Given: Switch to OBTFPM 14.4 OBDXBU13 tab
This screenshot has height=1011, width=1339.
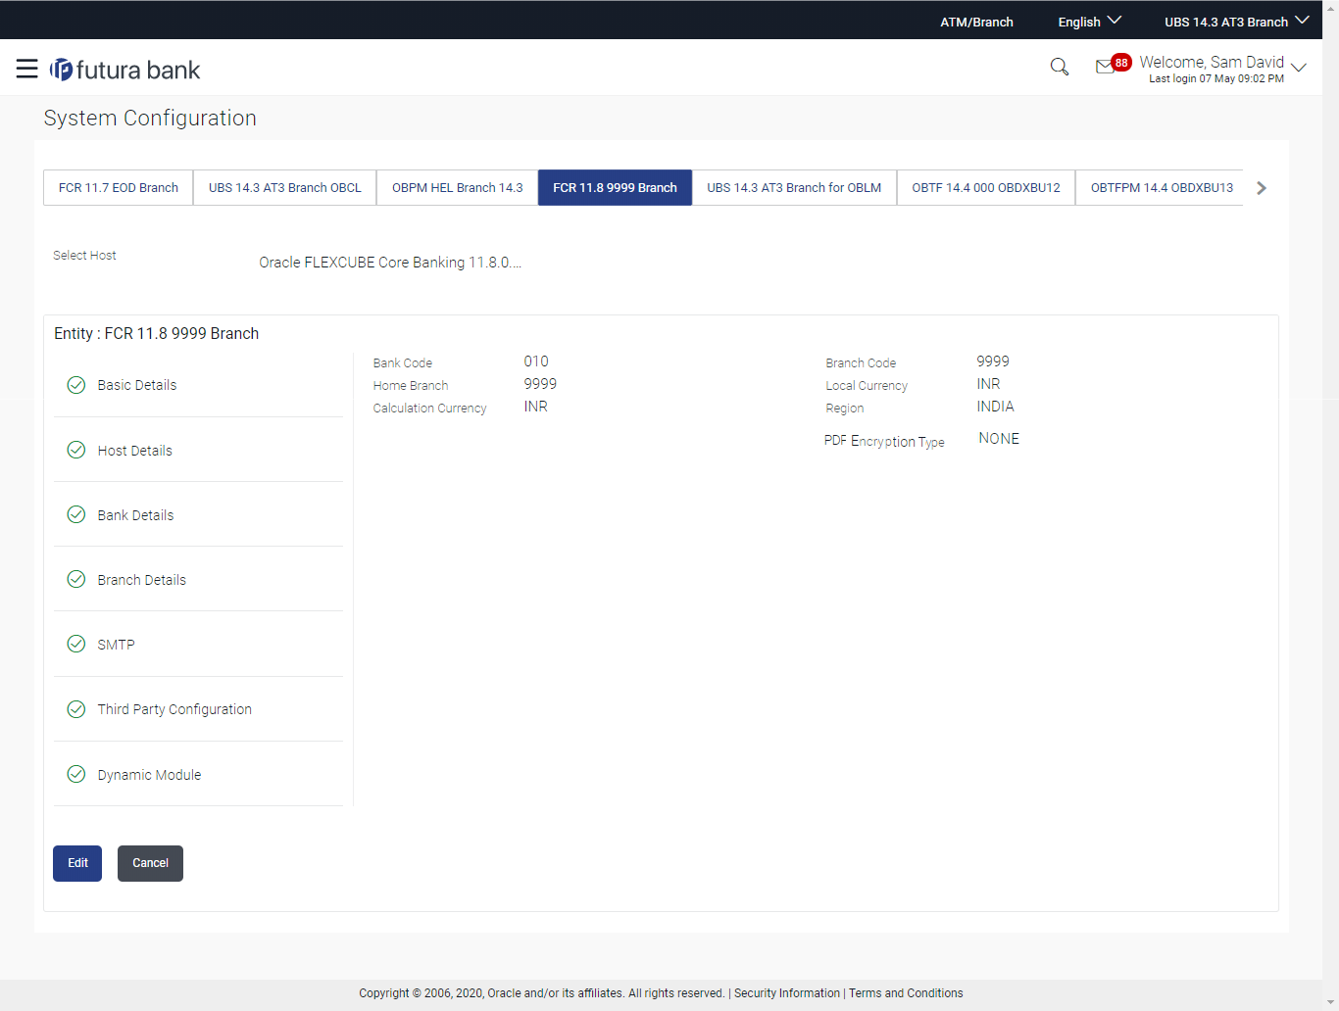Looking at the screenshot, I should (1162, 188).
